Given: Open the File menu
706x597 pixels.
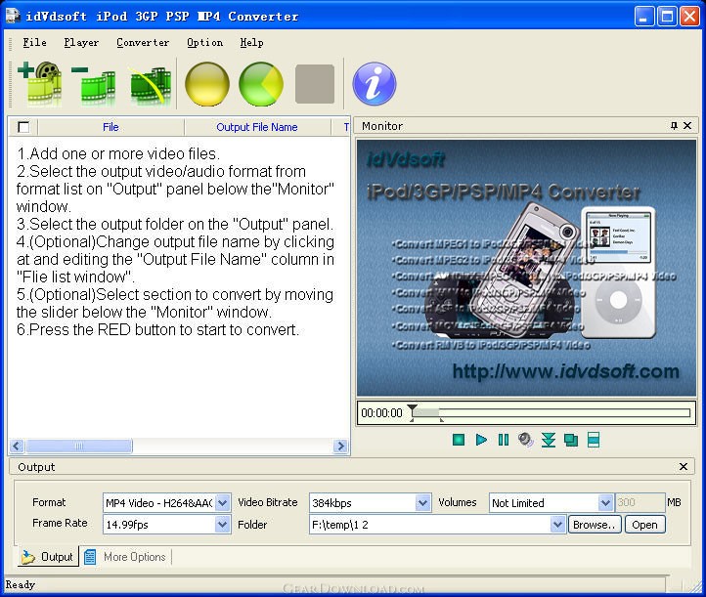Looking at the screenshot, I should point(34,43).
